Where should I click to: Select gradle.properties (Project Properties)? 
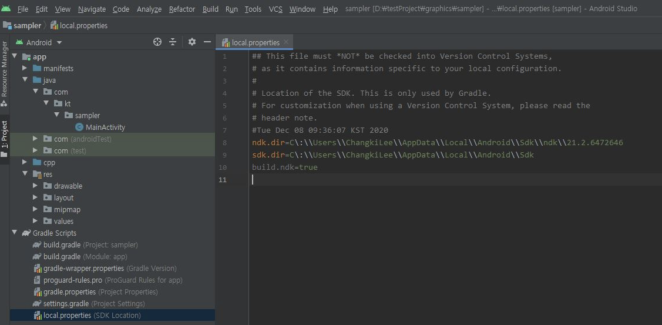(x=95, y=292)
